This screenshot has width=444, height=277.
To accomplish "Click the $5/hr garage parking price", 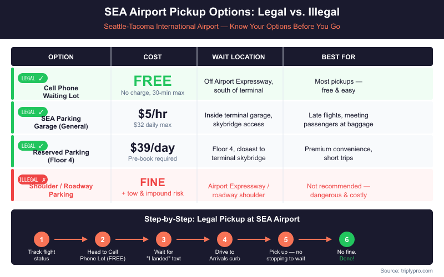I will tap(153, 114).
